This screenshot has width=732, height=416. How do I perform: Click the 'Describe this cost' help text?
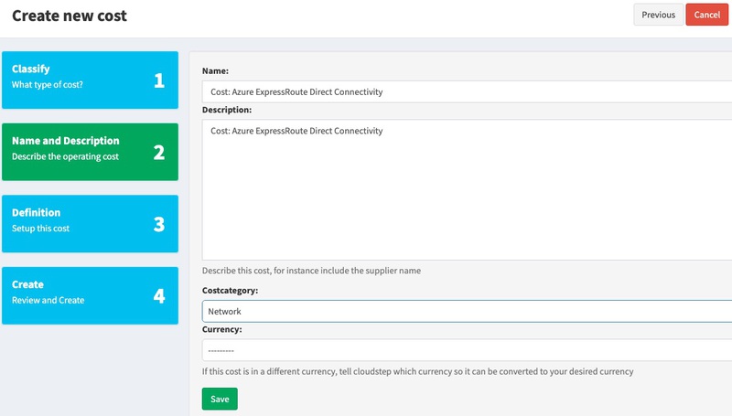[311, 271]
